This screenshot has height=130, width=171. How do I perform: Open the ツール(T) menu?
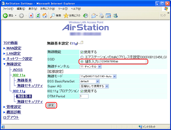(63, 9)
